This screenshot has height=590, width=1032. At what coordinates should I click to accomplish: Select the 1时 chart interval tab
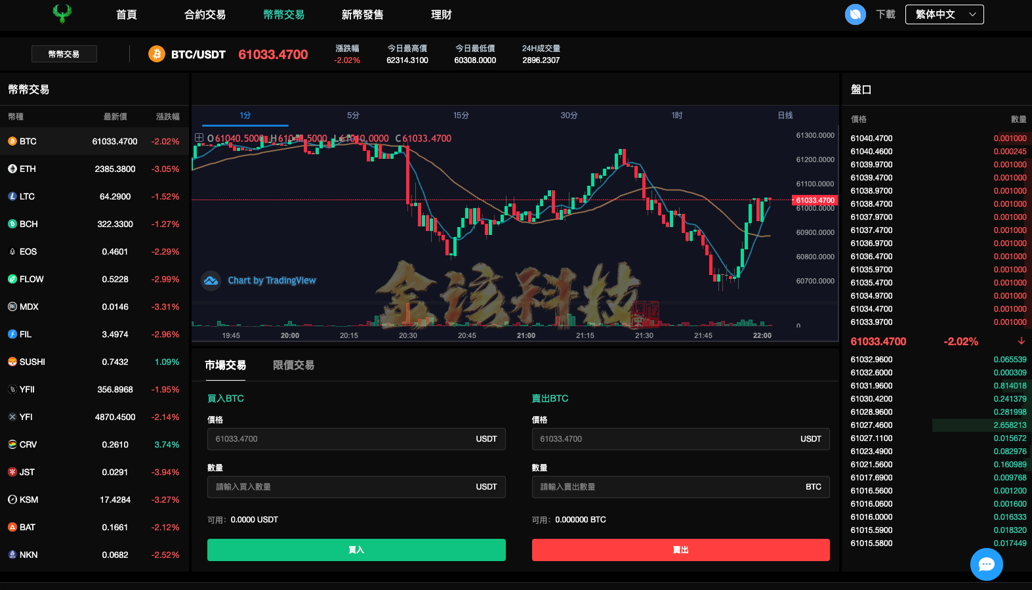(677, 116)
